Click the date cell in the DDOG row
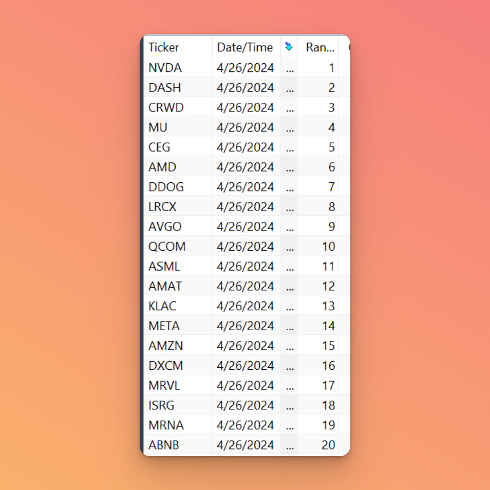 click(246, 186)
